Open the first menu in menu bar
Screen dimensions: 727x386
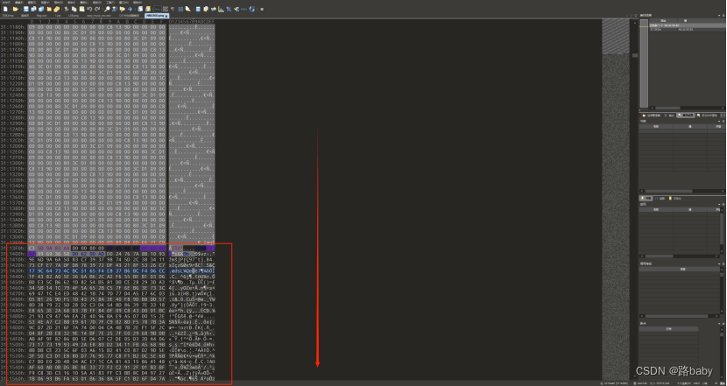5,3
